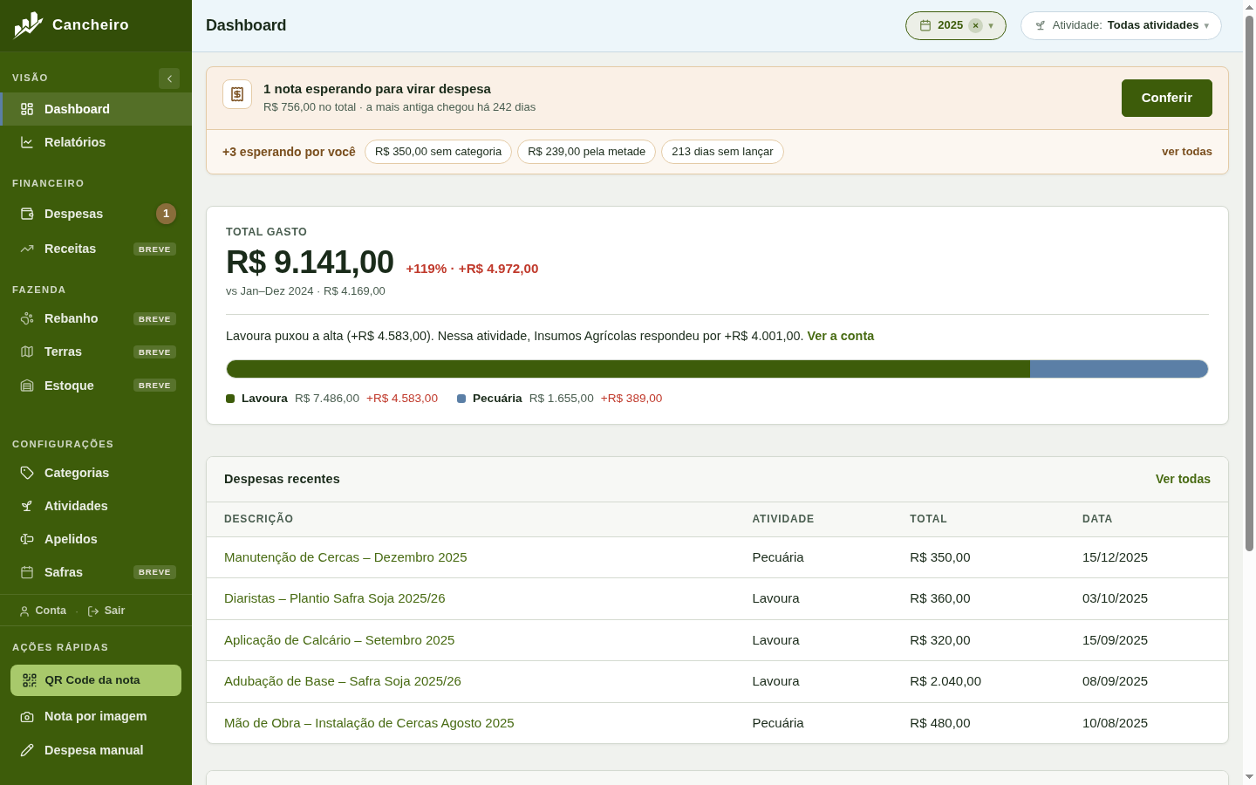Click the 213 dias sem lançar chip

pyautogui.click(x=722, y=152)
